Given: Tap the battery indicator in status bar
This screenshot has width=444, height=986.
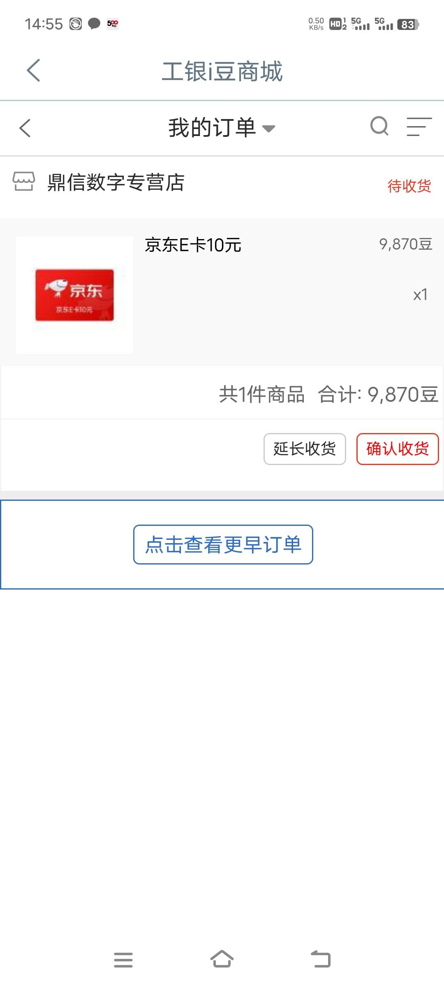Looking at the screenshot, I should (408, 25).
